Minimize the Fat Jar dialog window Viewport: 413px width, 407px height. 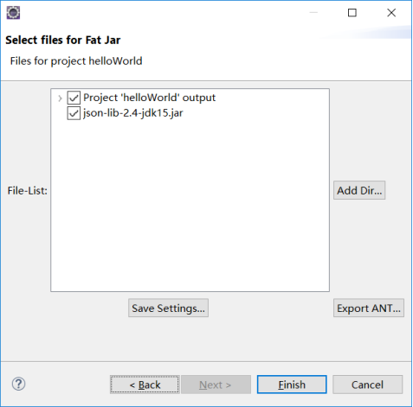click(313, 13)
